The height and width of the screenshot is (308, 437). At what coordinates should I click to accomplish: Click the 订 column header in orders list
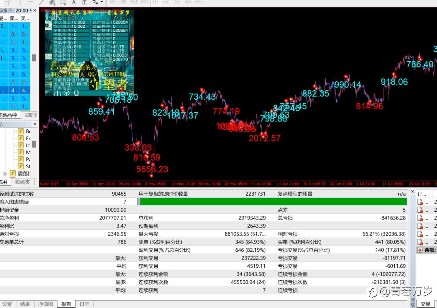pyautogui.click(x=423, y=194)
